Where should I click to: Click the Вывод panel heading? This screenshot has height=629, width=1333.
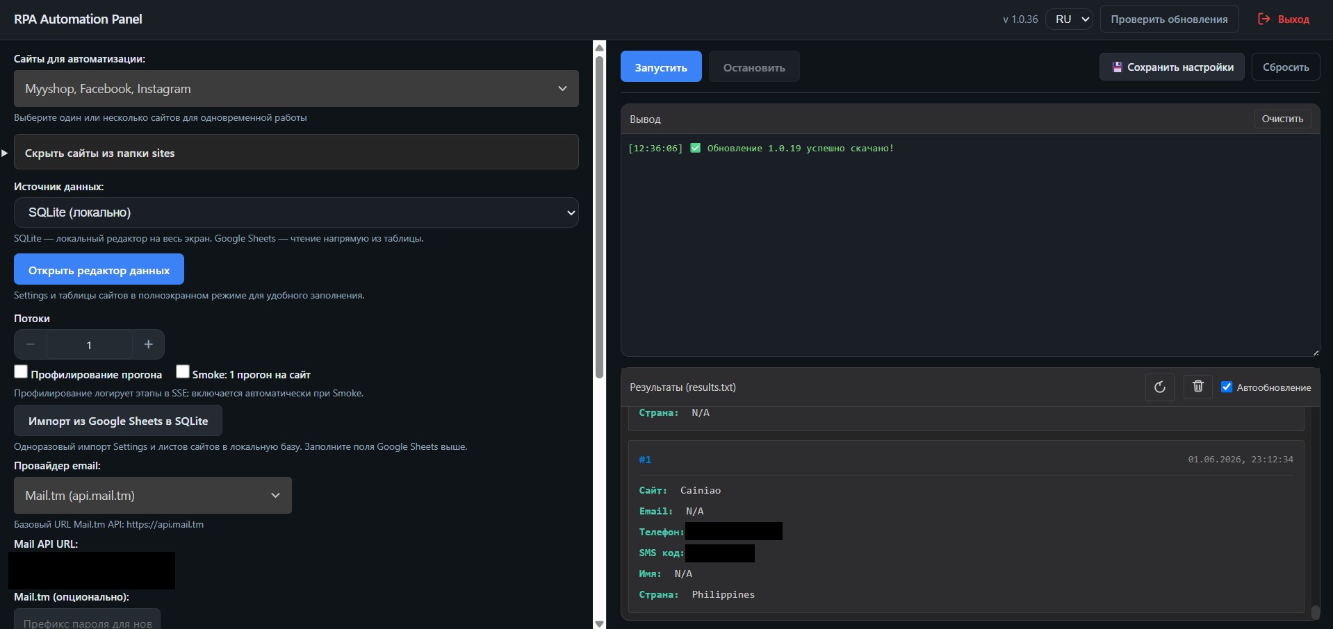645,119
